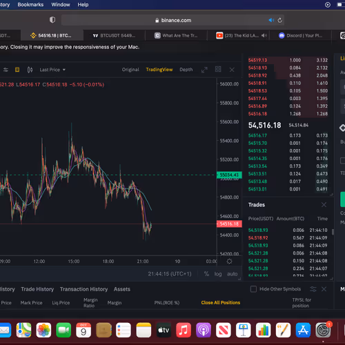Open the Transaction History tab
345x345 pixels.
[x=83, y=289]
